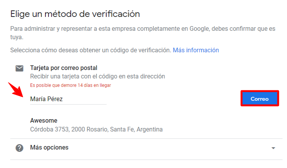287x168 pixels.
Task: Click the Recibir una tarjeta description text
Action: [97, 77]
